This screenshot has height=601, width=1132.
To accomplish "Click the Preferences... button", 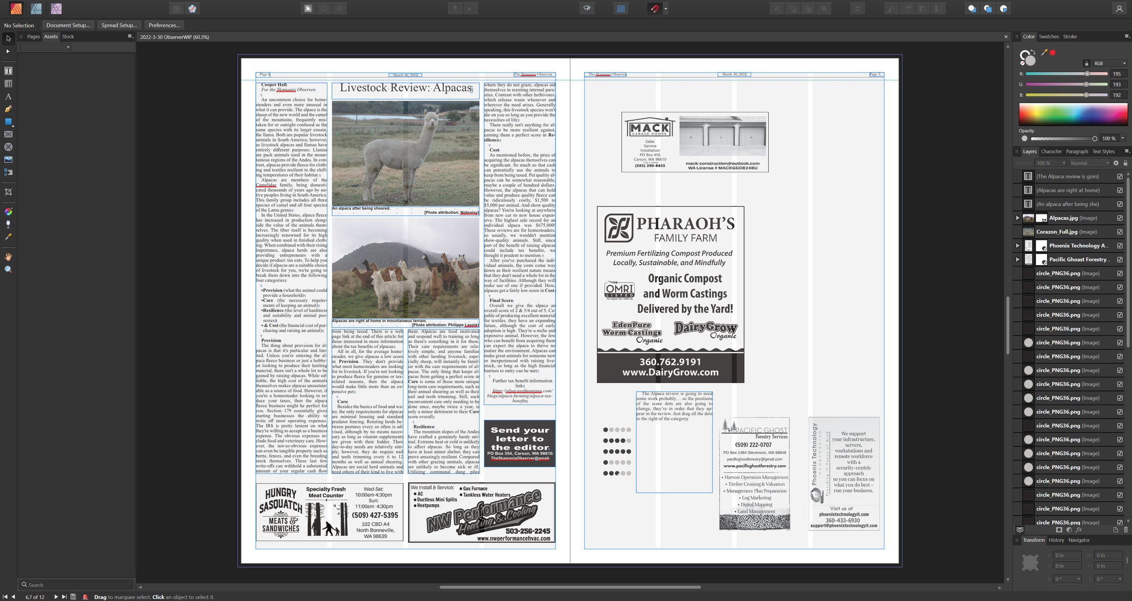I will pyautogui.click(x=164, y=25).
